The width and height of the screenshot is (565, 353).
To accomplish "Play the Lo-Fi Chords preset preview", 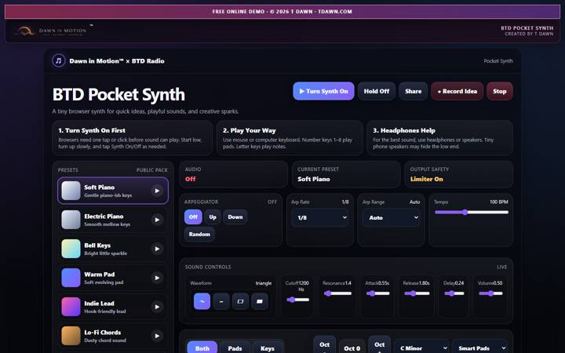I will pyautogui.click(x=157, y=336).
